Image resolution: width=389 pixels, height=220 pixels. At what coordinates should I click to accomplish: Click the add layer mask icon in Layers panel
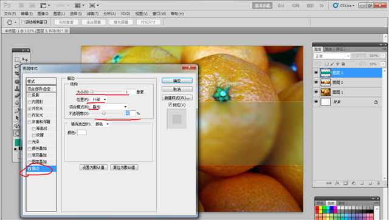[x=345, y=184]
